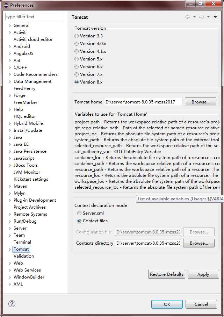
Task: Open Kickstart settings preferences
Action: point(31,179)
